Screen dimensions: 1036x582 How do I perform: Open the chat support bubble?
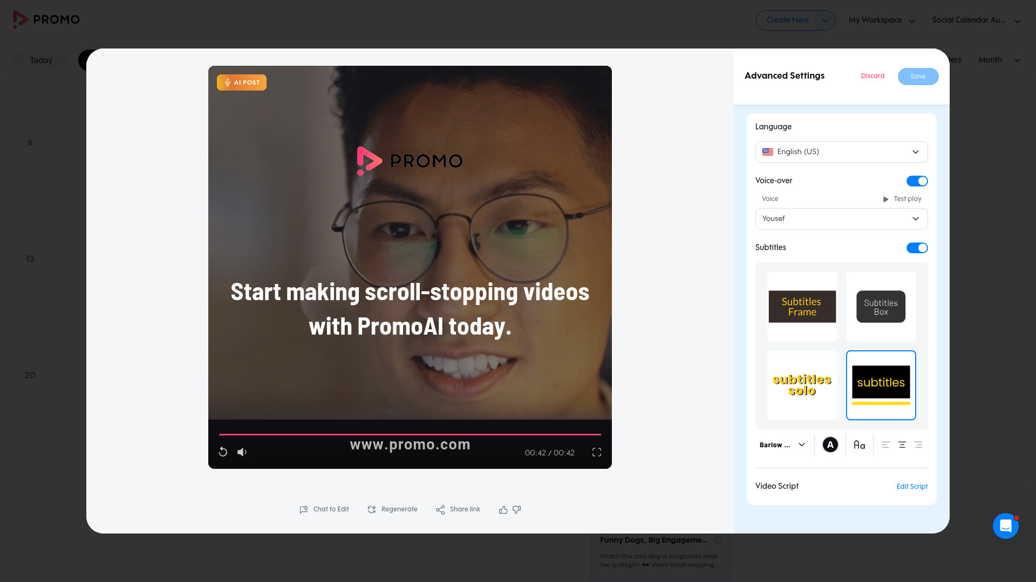click(x=1005, y=525)
